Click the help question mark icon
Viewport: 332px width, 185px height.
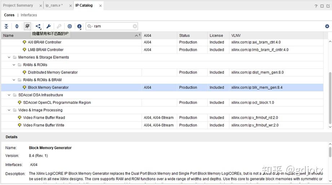(x=316, y=6)
